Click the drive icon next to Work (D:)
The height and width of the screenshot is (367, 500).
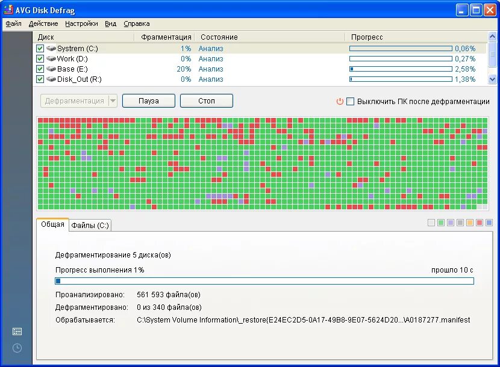[x=51, y=58]
